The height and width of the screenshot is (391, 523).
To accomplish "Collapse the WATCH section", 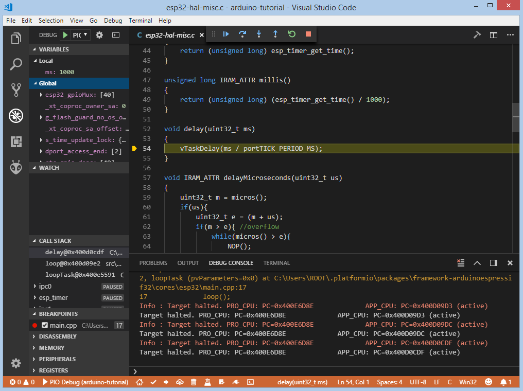I will (79, 168).
